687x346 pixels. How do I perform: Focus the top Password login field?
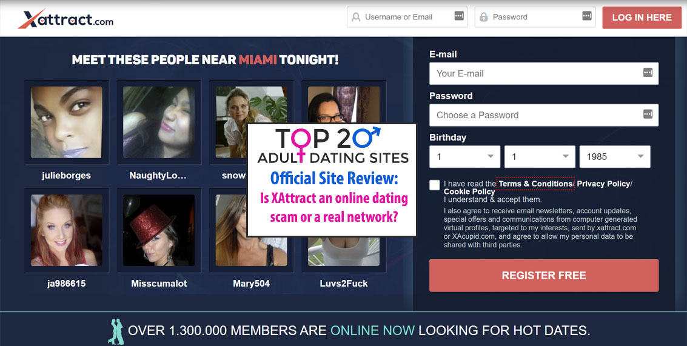pyautogui.click(x=535, y=17)
